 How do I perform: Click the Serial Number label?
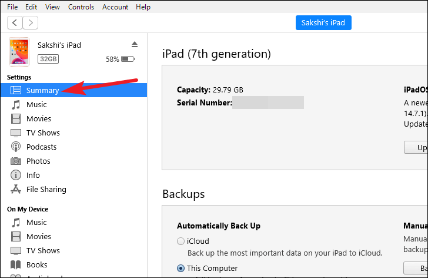point(205,102)
